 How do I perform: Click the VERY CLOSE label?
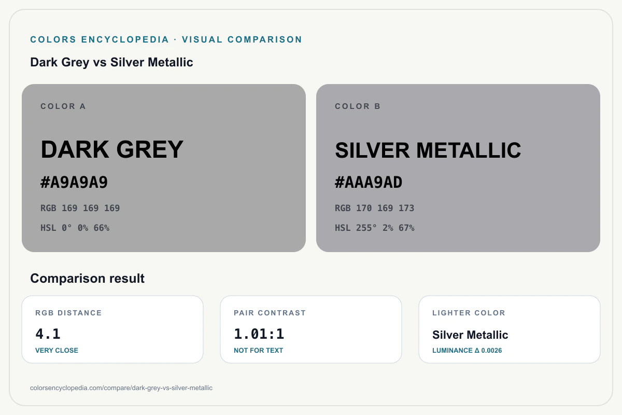click(x=57, y=350)
